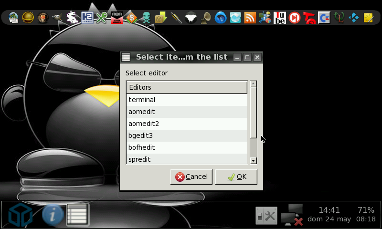This screenshot has width=382, height=229.
Task: Open the white rabbit application icon
Action: point(73,18)
